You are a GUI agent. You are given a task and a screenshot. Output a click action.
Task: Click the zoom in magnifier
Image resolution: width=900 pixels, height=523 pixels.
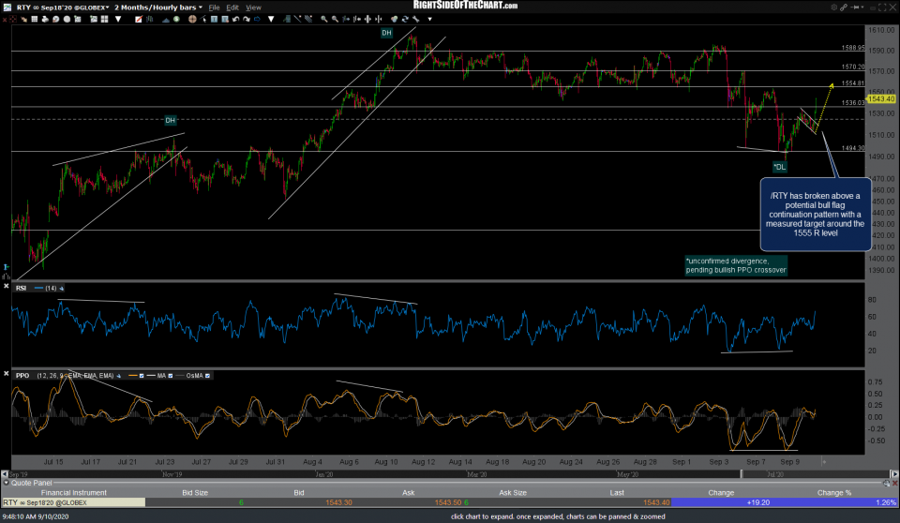(323, 19)
